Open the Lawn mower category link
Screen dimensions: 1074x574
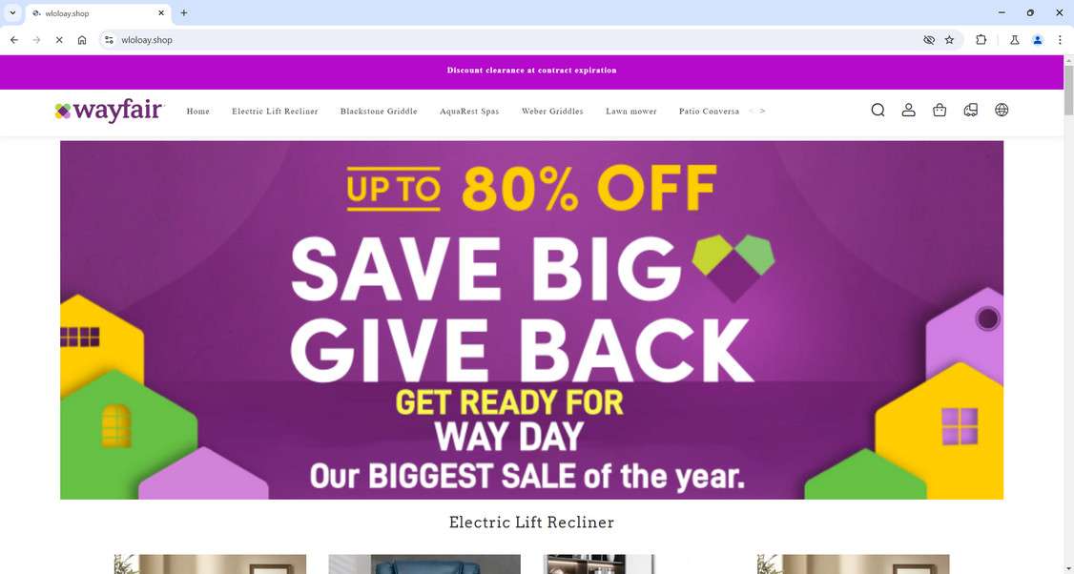tap(630, 111)
